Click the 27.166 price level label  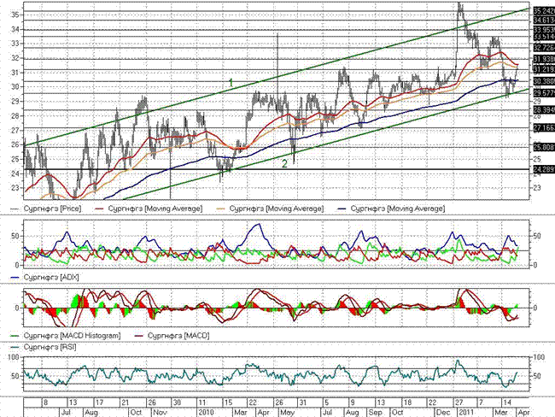point(543,127)
